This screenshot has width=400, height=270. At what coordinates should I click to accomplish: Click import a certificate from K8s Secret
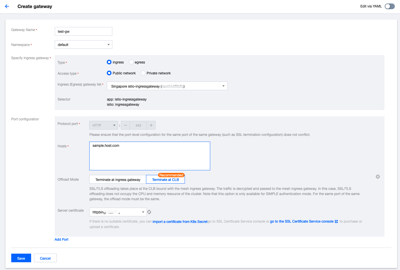click(180, 222)
